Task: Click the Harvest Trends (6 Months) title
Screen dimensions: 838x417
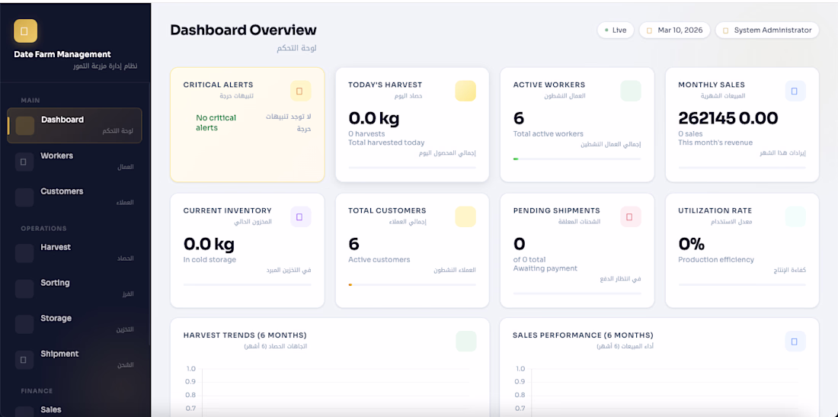Action: 245,335
